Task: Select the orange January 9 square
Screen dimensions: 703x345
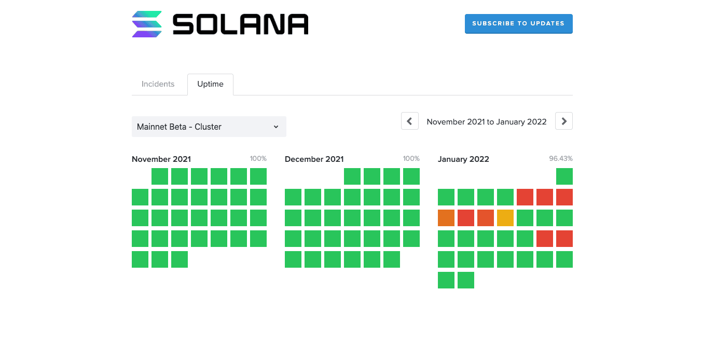Action: click(x=446, y=218)
